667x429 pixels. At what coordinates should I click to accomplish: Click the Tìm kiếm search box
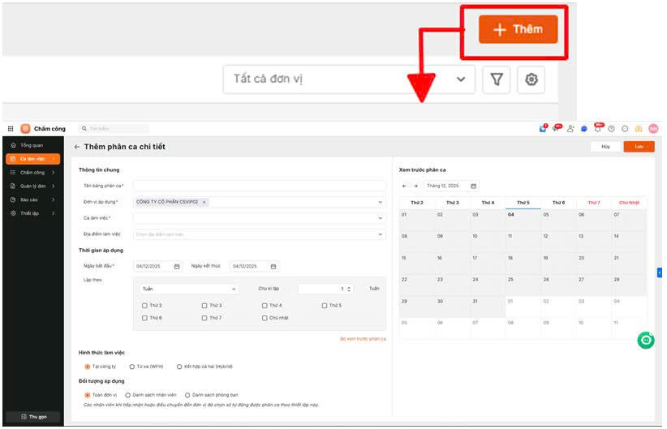tap(114, 128)
